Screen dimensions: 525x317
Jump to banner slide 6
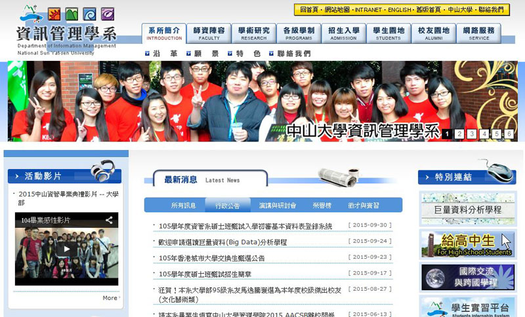click(509, 134)
